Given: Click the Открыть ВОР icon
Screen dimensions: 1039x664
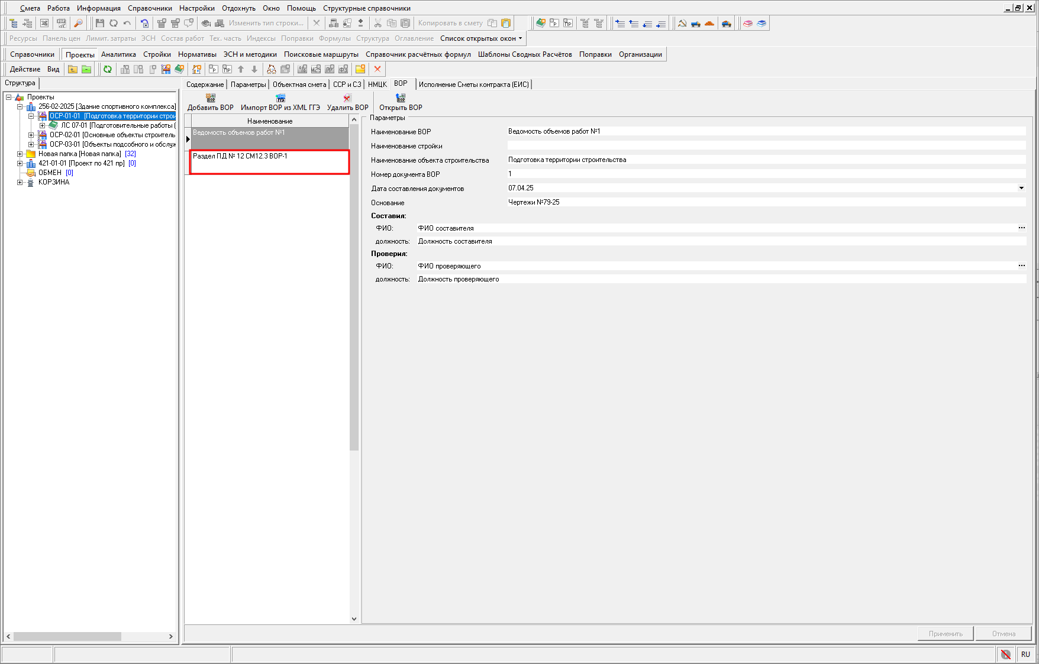Looking at the screenshot, I should click(401, 98).
